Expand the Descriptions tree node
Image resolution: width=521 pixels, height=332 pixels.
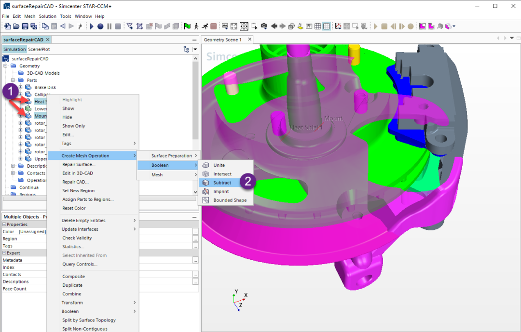coord(13,166)
